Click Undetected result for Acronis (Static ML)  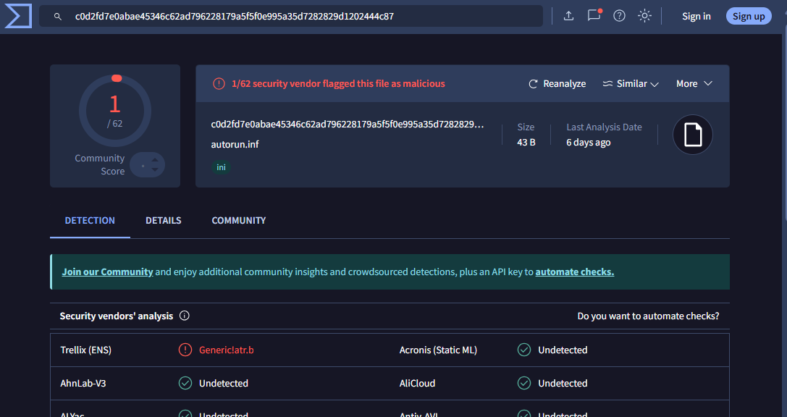[563, 350]
